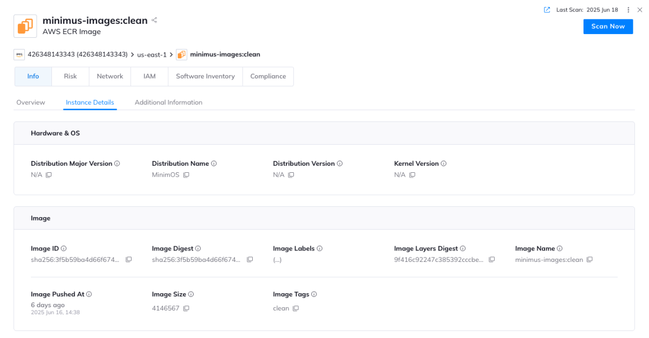The height and width of the screenshot is (338, 649).
Task: Open the Additional Information sub-tab
Action: coord(168,103)
